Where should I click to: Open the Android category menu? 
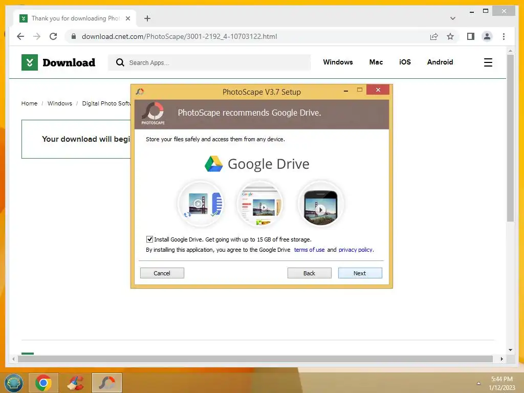point(440,62)
